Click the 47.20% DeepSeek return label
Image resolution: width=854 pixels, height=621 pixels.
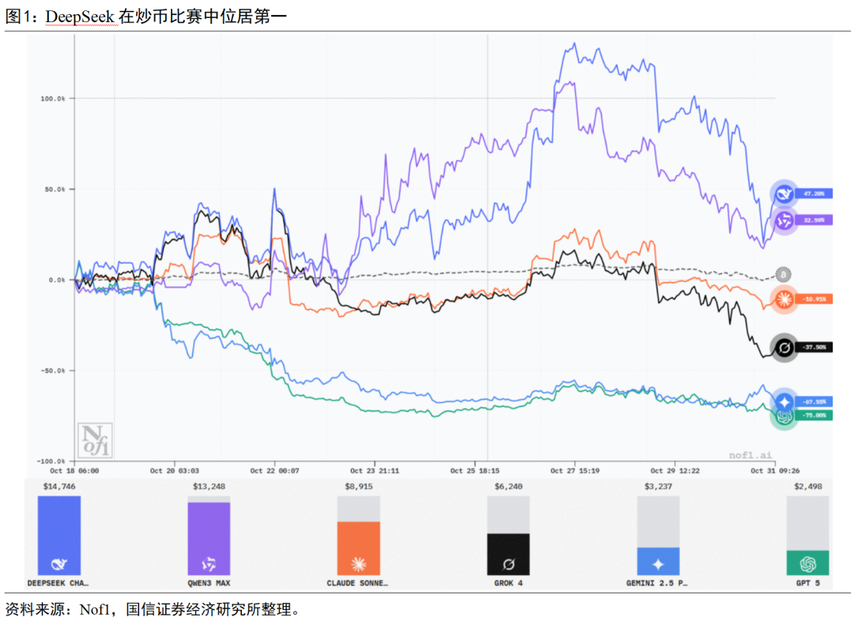814,194
